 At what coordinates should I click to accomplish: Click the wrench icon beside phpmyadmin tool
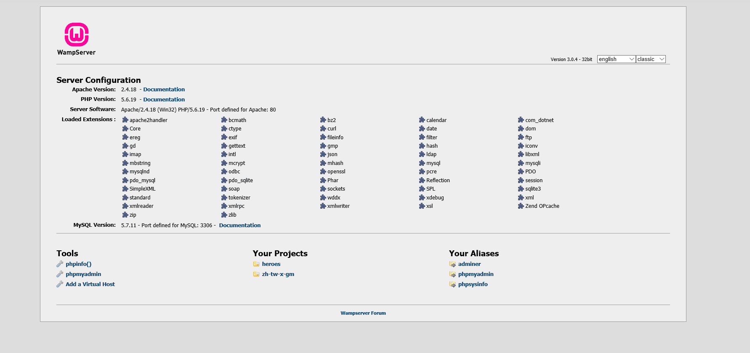60,274
